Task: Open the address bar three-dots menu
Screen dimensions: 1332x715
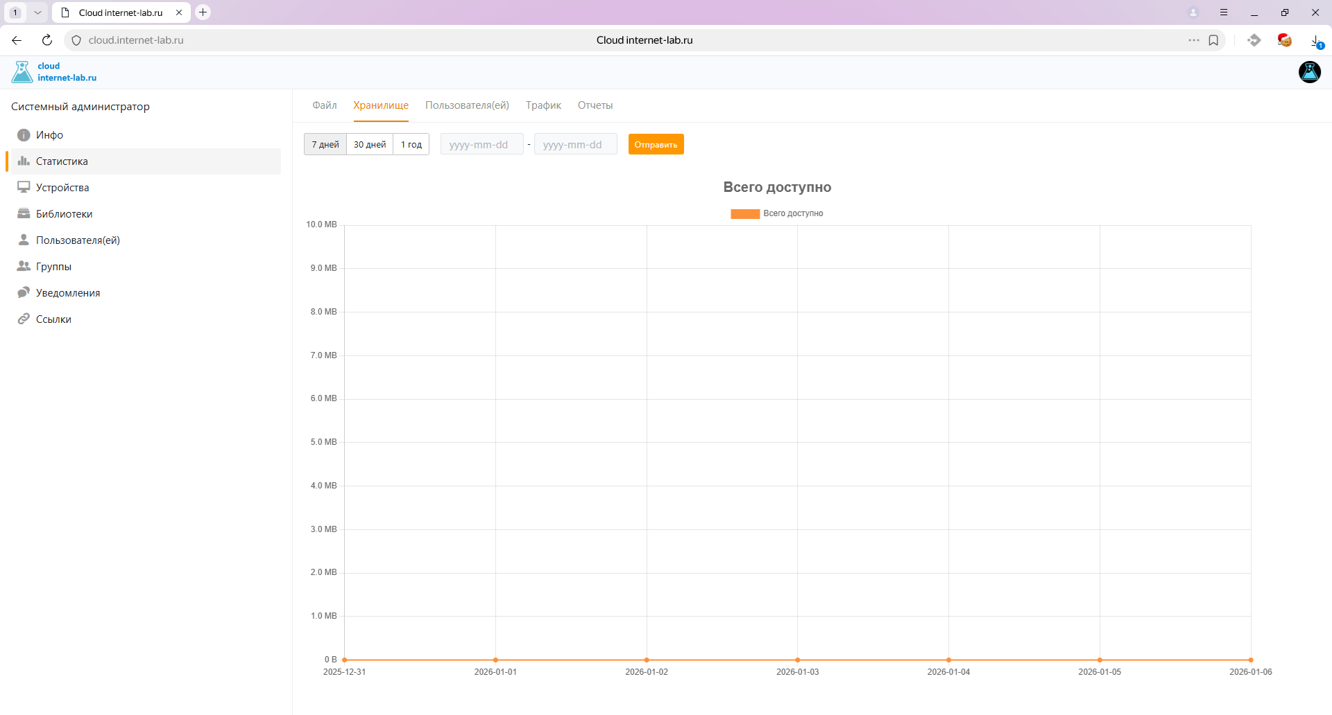Action: pos(1193,40)
